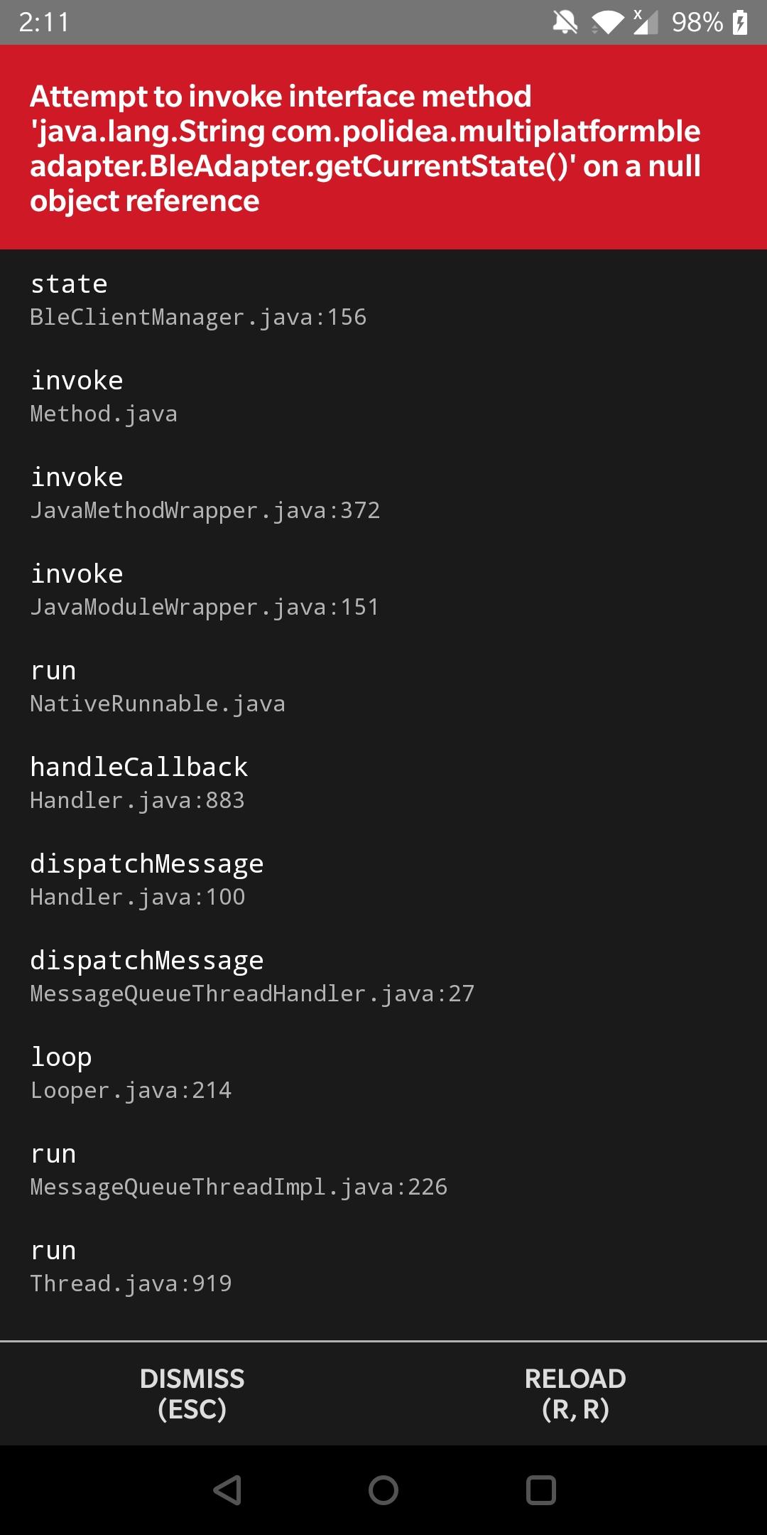Image resolution: width=767 pixels, height=1535 pixels.
Task: Open the invoke frame at JavaModuleWrapper.java:151
Action: pyautogui.click(x=205, y=588)
